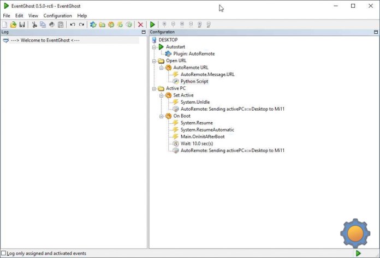Screen dimensions: 380x258
Task: Select the Set Active macro label
Action: 183,95
